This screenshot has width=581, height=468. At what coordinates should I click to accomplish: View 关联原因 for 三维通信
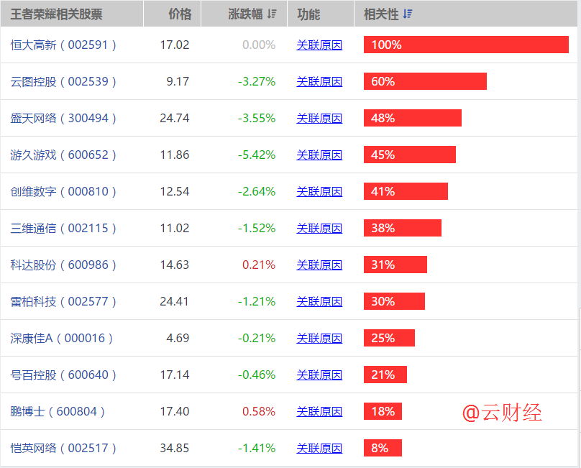coord(319,228)
